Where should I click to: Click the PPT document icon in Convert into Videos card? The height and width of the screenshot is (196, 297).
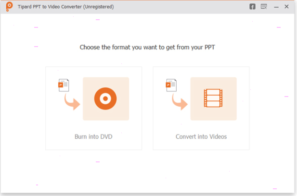click(171, 85)
